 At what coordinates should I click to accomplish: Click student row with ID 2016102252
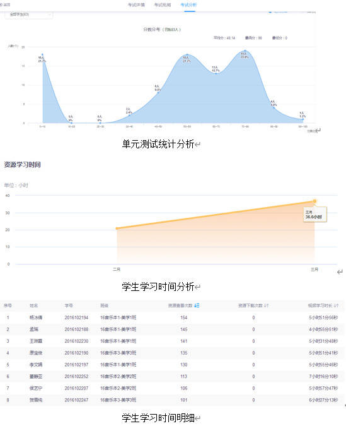tap(172, 377)
